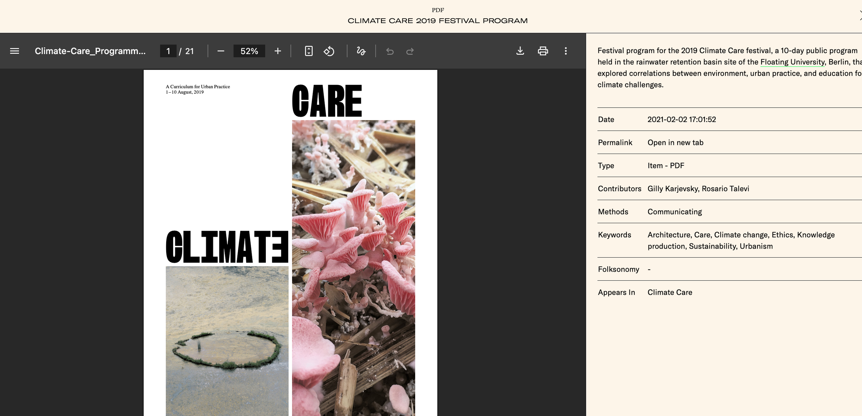Print the PDF document
The width and height of the screenshot is (862, 416).
[543, 51]
